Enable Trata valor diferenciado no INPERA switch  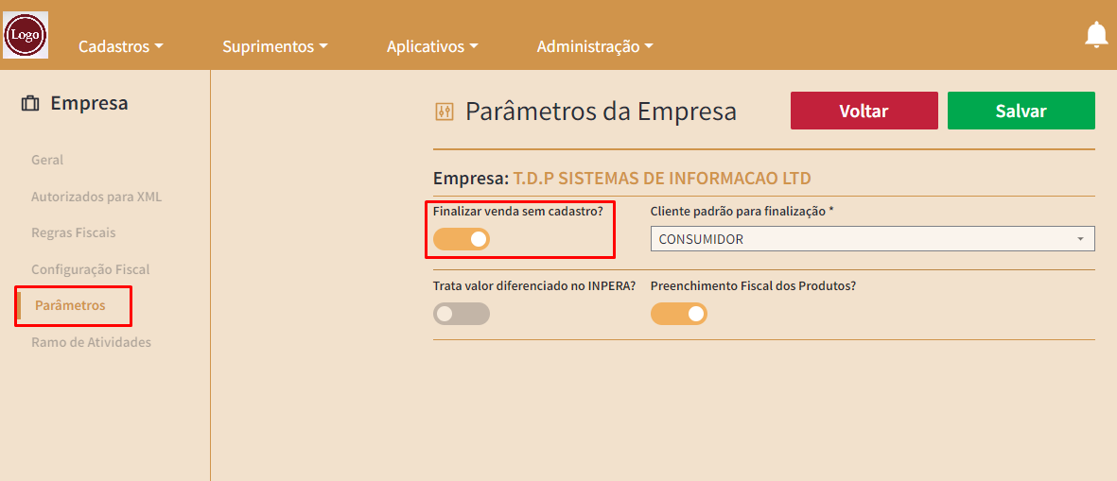point(462,314)
